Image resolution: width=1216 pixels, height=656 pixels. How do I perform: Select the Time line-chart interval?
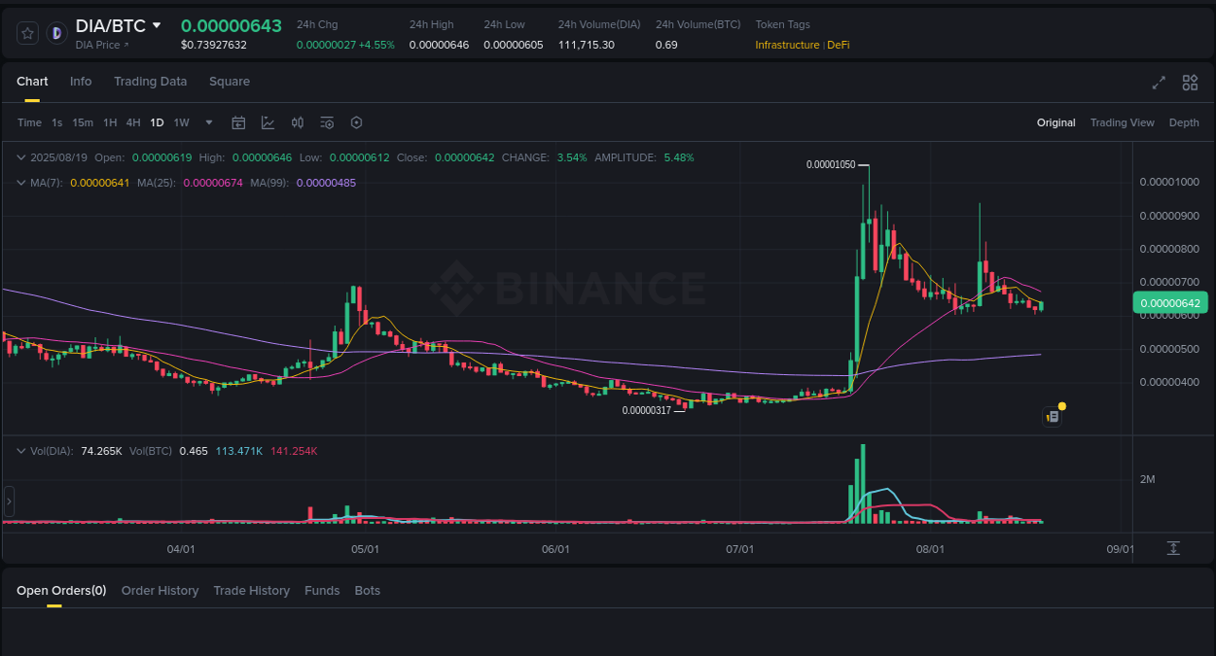[x=29, y=122]
